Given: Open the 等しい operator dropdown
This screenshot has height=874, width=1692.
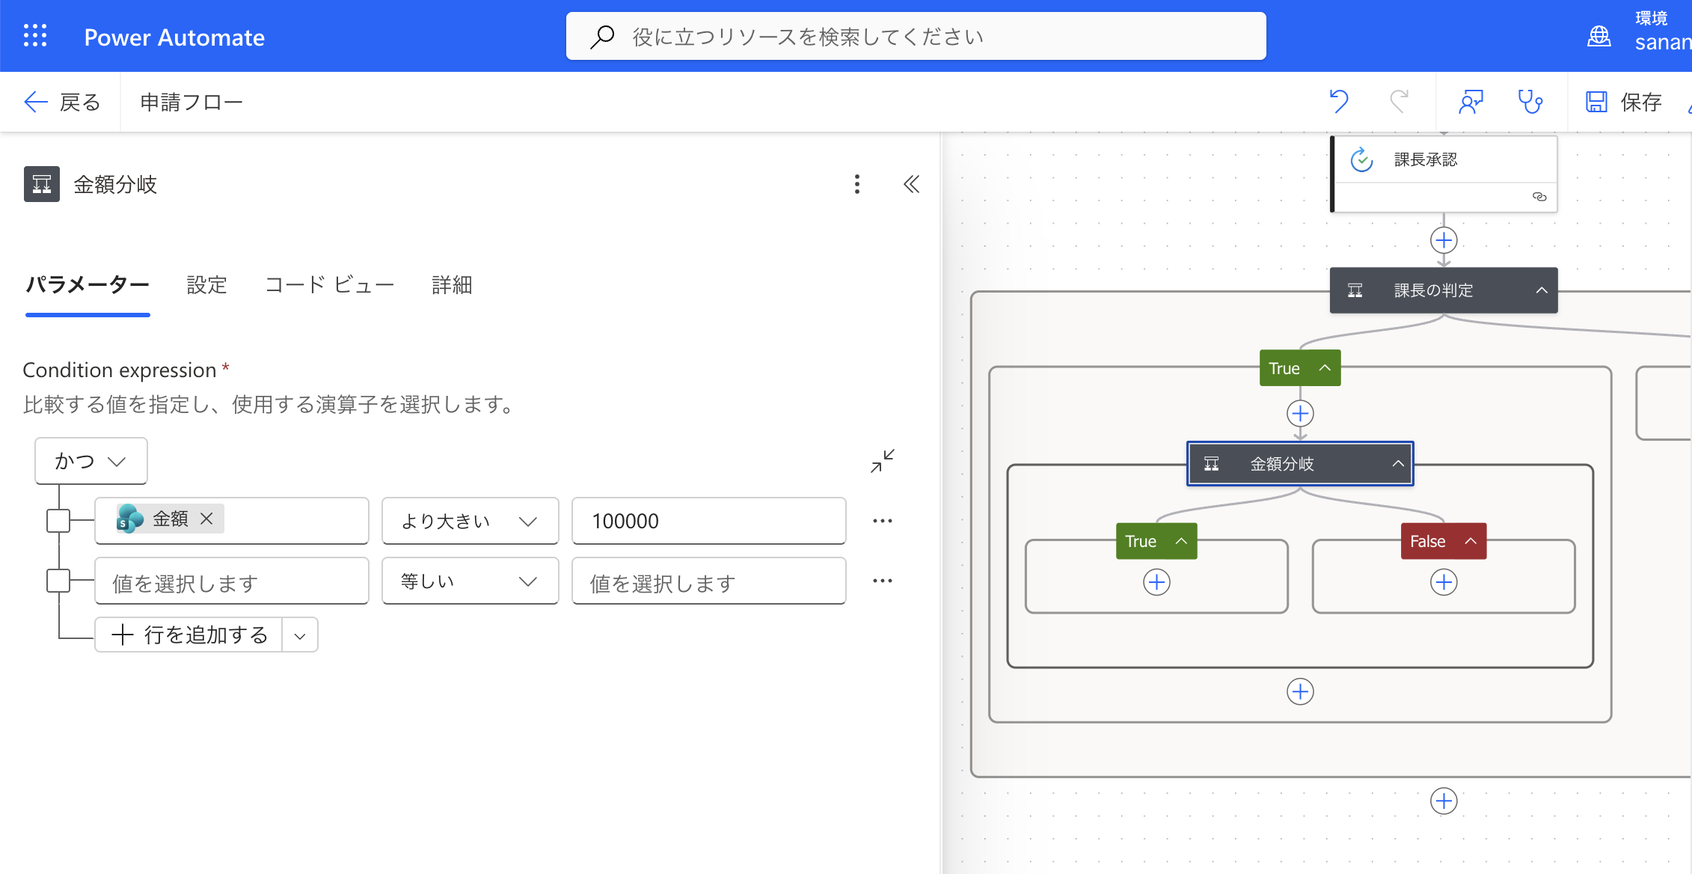Looking at the screenshot, I should click(x=470, y=581).
